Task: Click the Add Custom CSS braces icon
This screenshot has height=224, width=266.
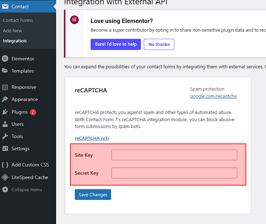Action: (5, 165)
